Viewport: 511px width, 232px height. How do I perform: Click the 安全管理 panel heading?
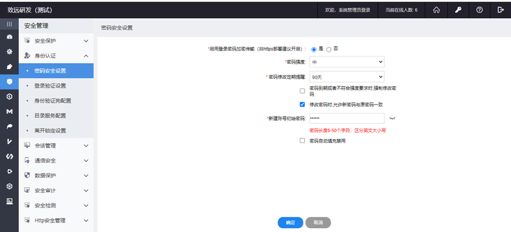click(x=36, y=26)
